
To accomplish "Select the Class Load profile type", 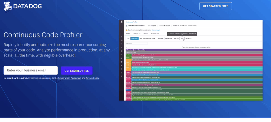I will [160, 39].
